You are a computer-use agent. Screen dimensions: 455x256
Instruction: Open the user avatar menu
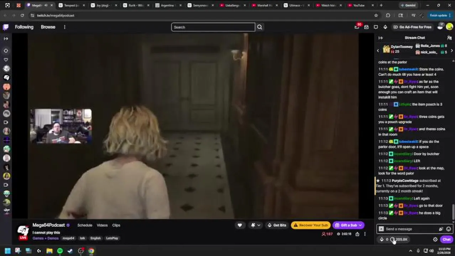pos(449,27)
